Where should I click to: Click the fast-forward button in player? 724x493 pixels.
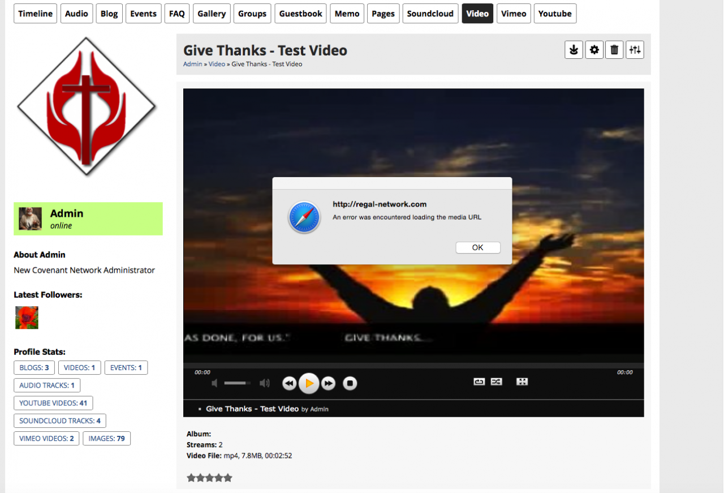329,384
